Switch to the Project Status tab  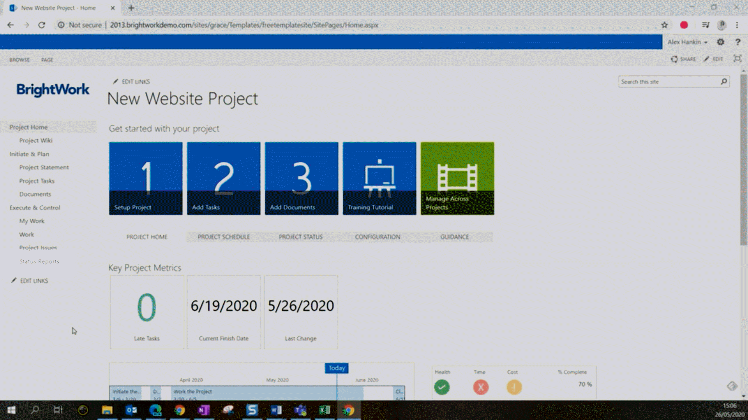(x=300, y=237)
